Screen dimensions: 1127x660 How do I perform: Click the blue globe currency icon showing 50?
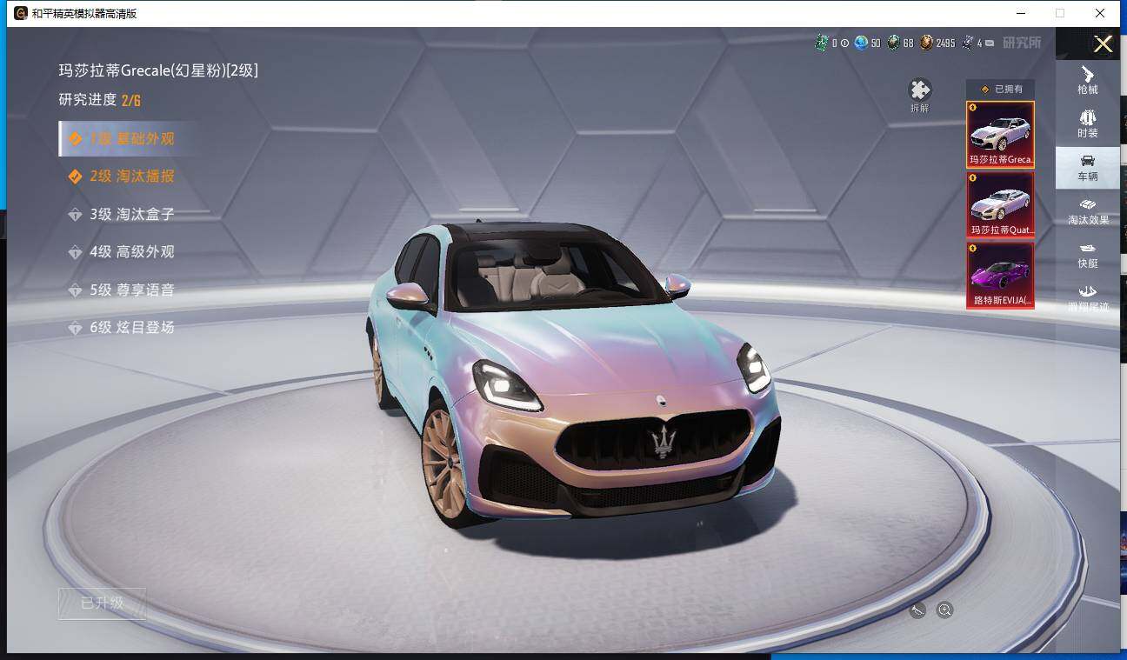861,43
